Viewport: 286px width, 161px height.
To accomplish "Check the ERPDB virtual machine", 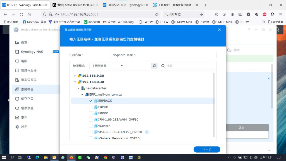I will coord(91,107).
